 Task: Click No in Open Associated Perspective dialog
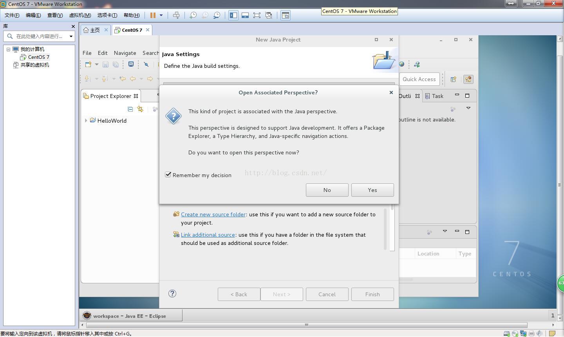(x=327, y=190)
